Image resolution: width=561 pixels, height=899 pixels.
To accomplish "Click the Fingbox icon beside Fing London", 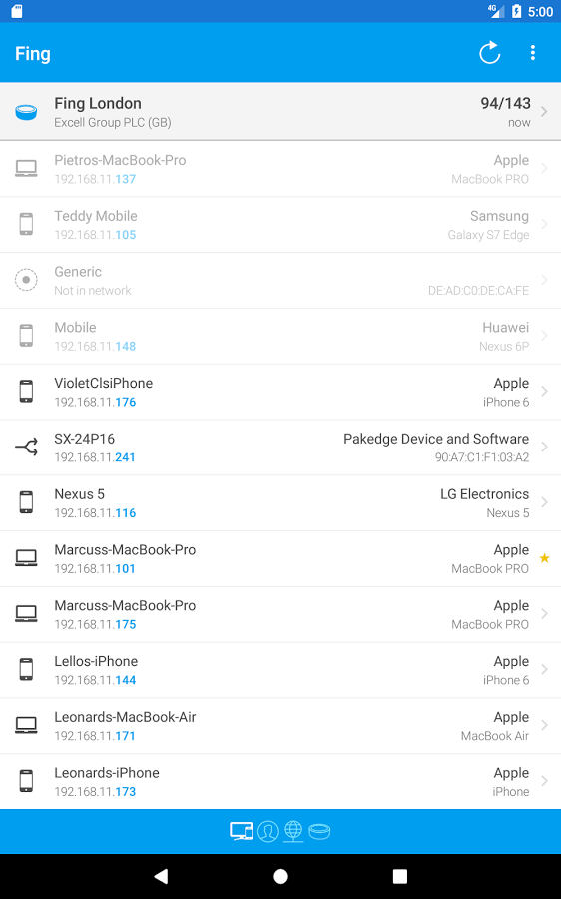I will tap(26, 112).
